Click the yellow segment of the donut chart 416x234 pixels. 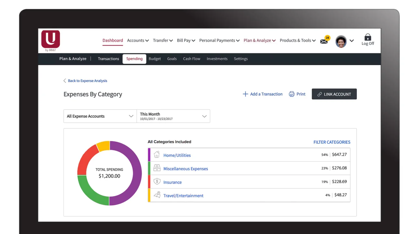104,146
